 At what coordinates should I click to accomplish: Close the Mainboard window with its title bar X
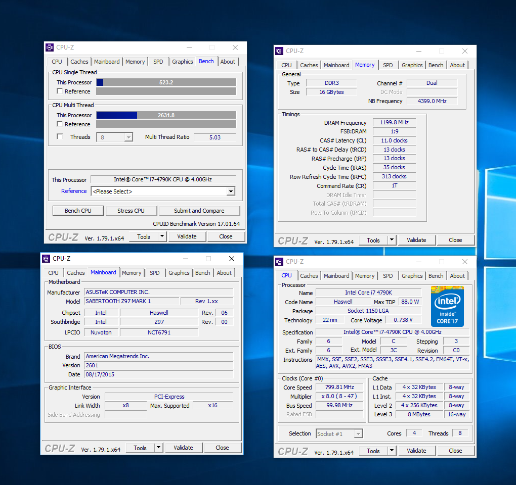[x=232, y=259]
